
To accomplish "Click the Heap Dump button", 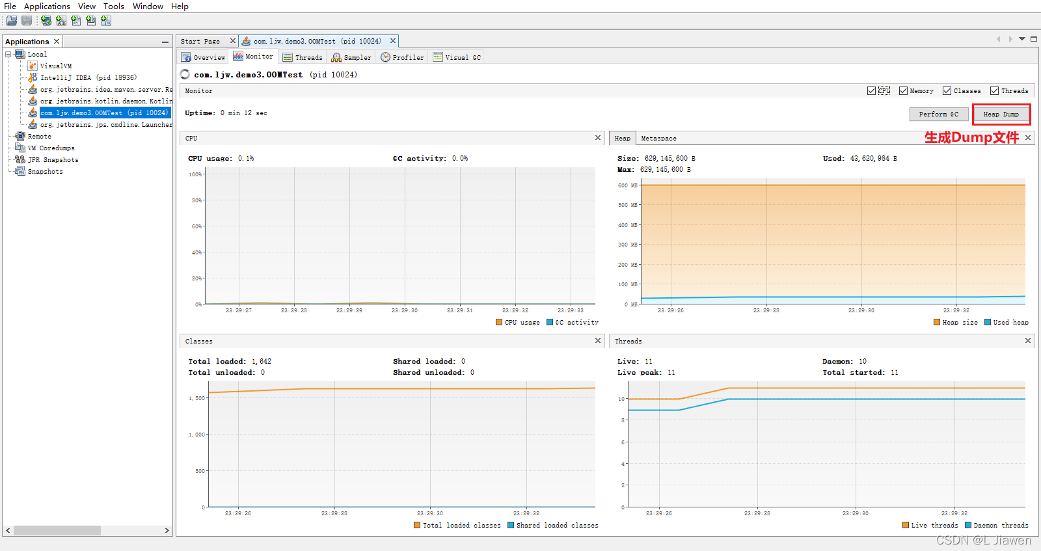I will click(1001, 114).
